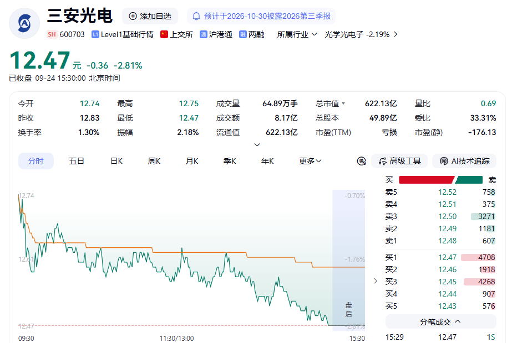Screen dimensions: 512x343
Task: Click the 量比 value 0.69
Action: pyautogui.click(x=488, y=103)
